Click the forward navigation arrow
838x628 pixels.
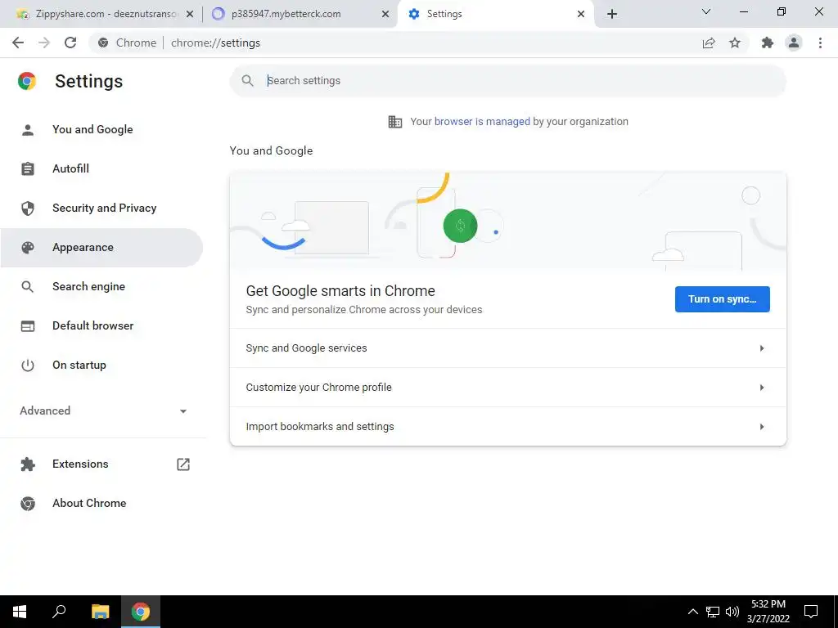pyautogui.click(x=44, y=43)
